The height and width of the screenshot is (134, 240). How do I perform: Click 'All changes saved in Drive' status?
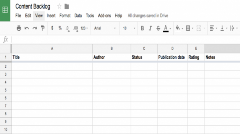[x=148, y=15]
